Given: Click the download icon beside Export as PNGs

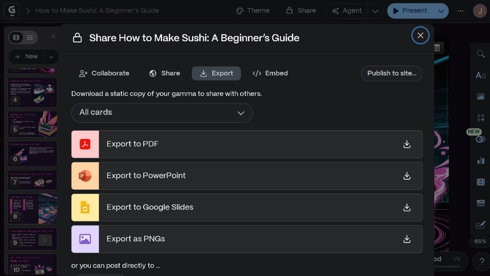Looking at the screenshot, I should click(x=407, y=239).
